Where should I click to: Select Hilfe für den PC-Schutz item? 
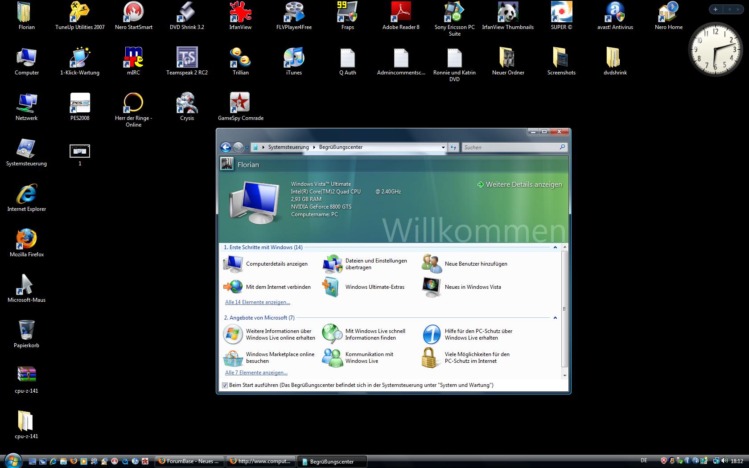click(467, 334)
